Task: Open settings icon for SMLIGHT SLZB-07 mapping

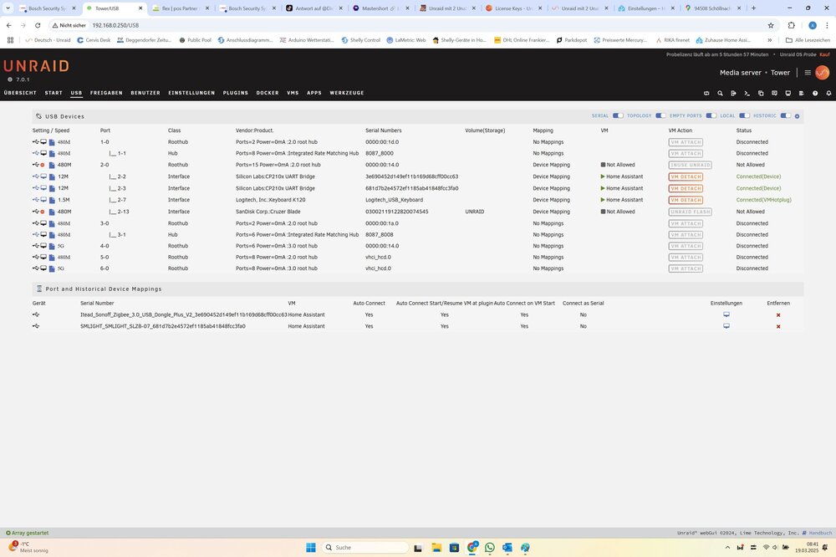Action: click(726, 326)
